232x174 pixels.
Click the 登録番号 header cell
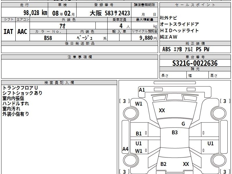pyautogui.click(x=104, y=5)
